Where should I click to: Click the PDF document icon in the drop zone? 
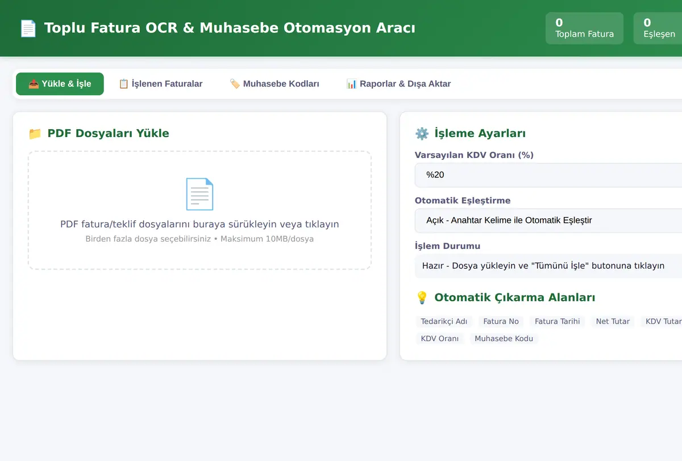click(x=199, y=194)
